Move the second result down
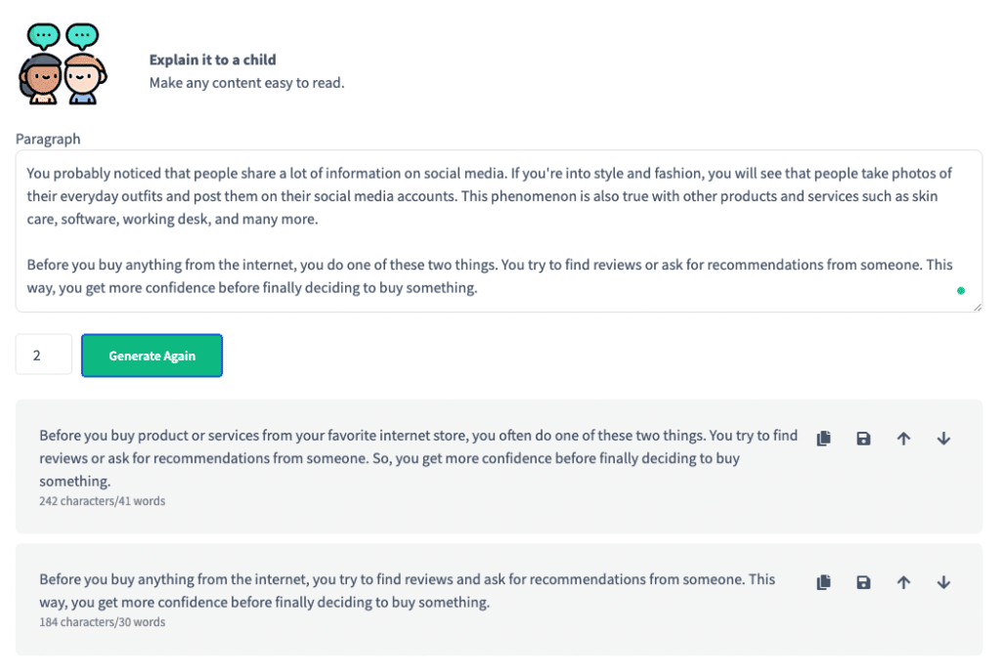The width and height of the screenshot is (1001, 672). pos(943,582)
